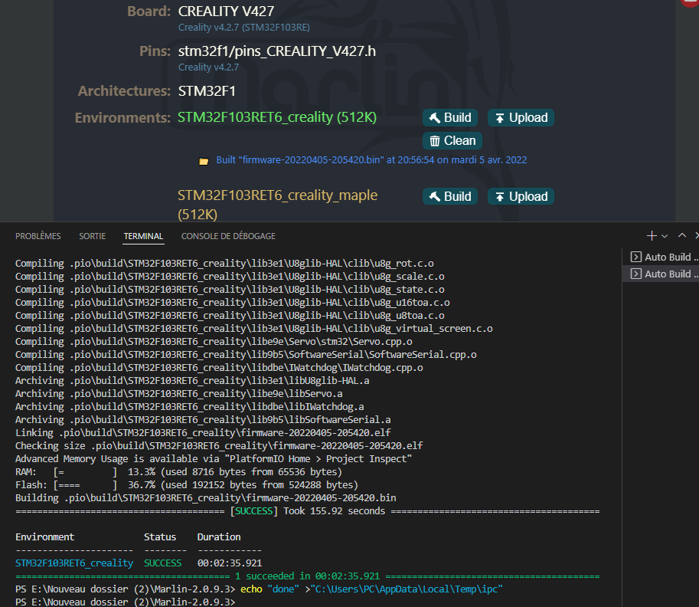Click the terminal line compiling u8g_u16toa.c.o

[x=233, y=302]
